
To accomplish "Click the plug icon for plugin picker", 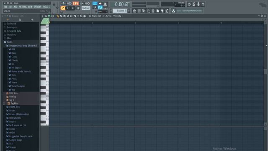I will click(162, 11).
